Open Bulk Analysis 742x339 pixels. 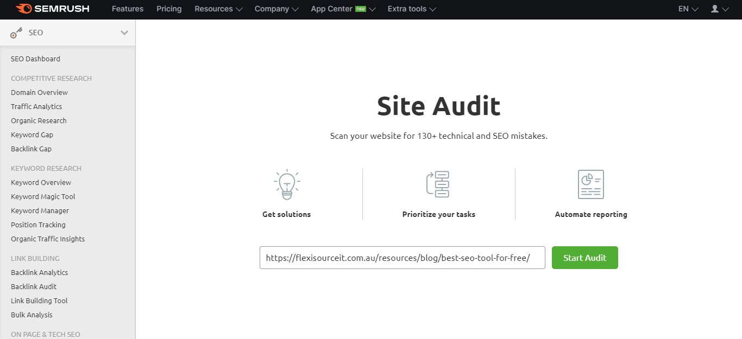32,315
